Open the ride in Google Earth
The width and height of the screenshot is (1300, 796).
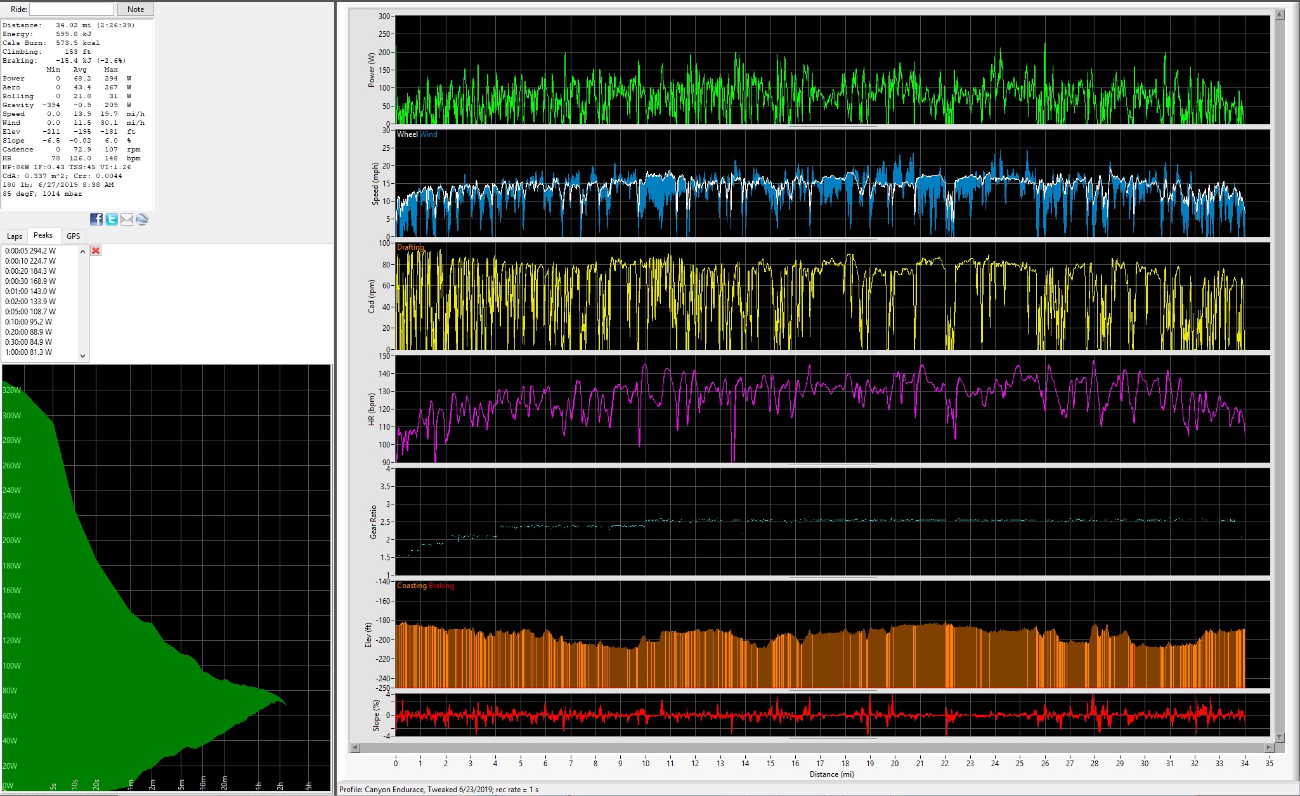142,219
